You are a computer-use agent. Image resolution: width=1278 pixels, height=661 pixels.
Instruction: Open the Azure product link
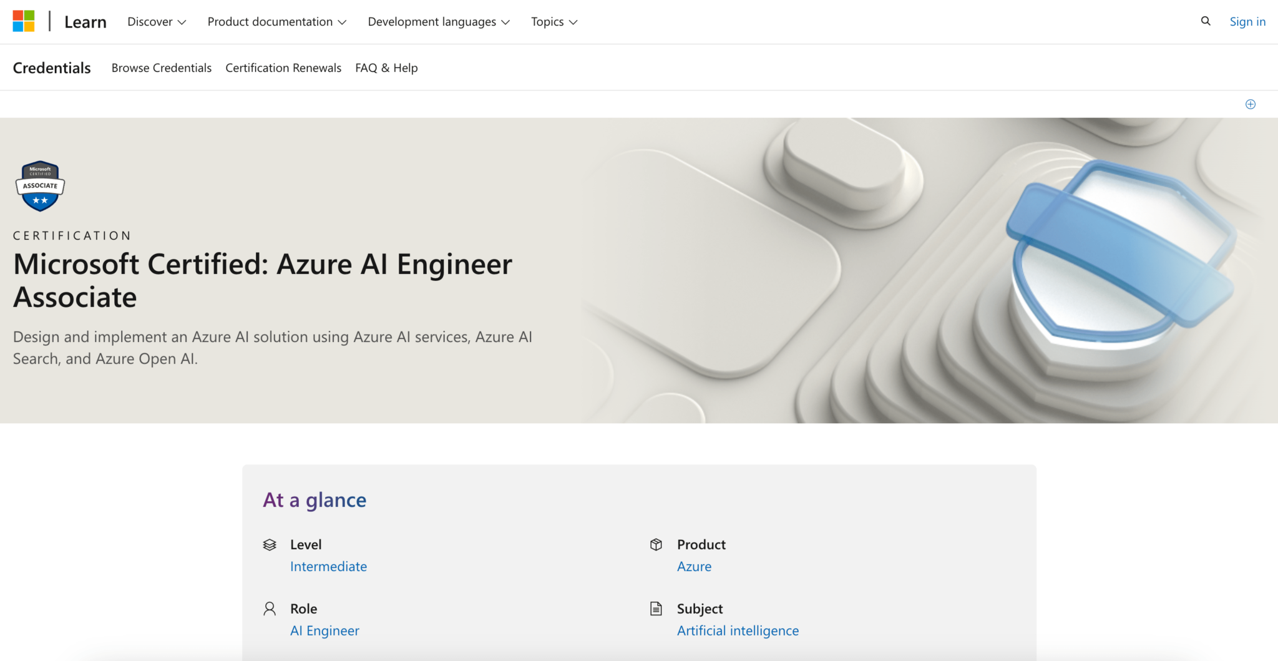point(694,567)
